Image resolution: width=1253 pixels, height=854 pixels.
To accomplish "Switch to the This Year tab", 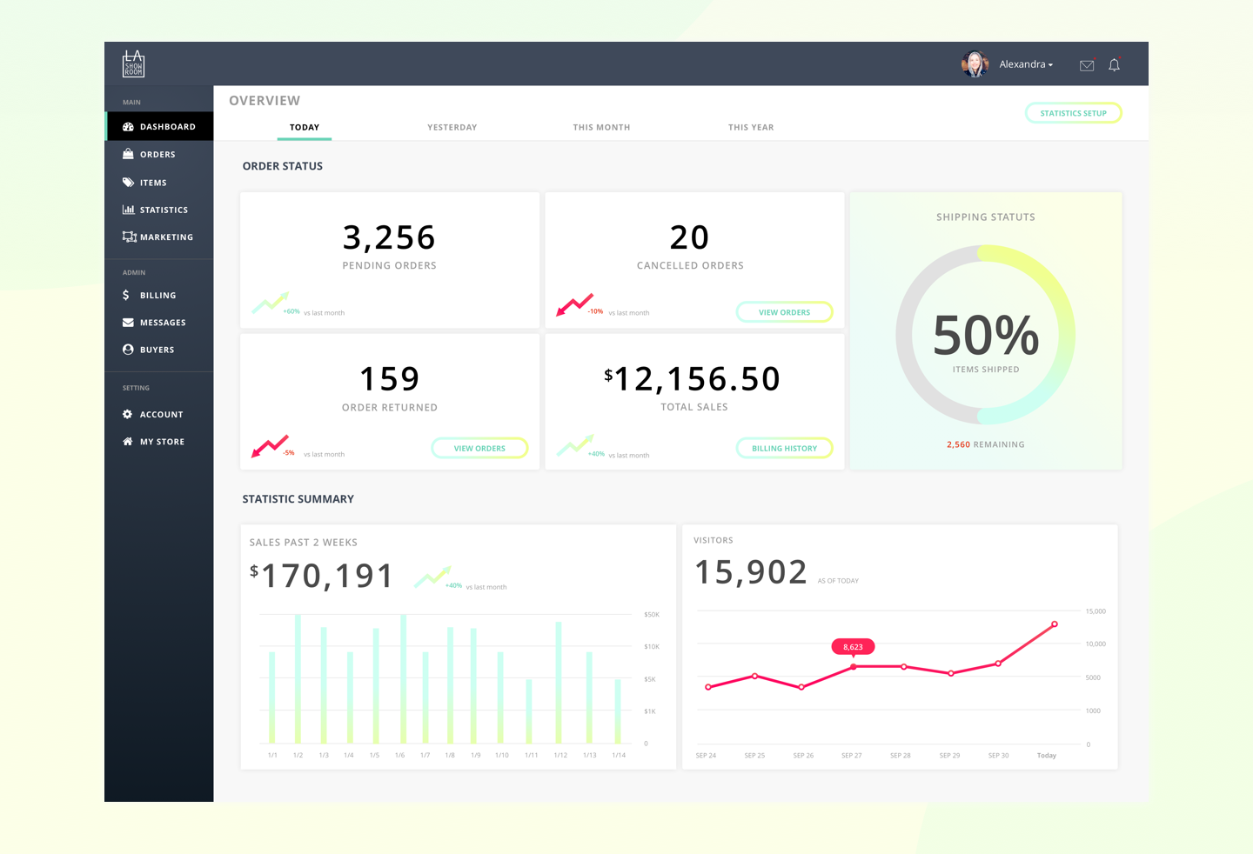I will click(x=751, y=128).
